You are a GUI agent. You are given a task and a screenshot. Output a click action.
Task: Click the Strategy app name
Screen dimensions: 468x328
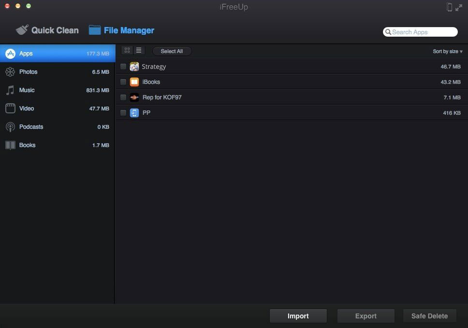coord(154,67)
